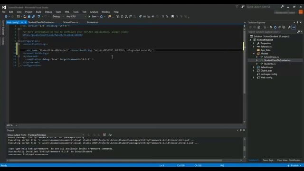Viewport: 304px width, 171px height.
Task: Click the search magnifier in Solution Explorer search box
Action: click(299, 32)
